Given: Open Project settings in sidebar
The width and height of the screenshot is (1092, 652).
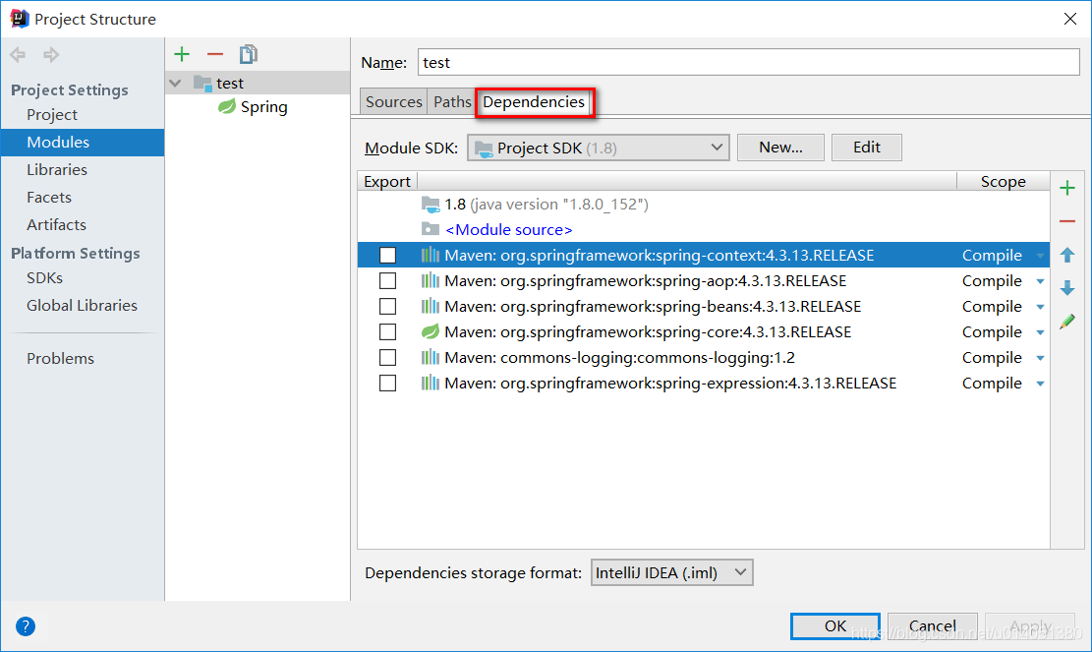Looking at the screenshot, I should [52, 115].
